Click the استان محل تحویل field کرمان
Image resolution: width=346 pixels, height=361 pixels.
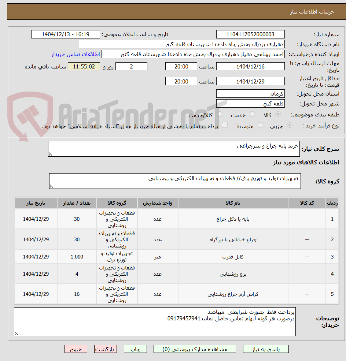pyautogui.click(x=250, y=94)
